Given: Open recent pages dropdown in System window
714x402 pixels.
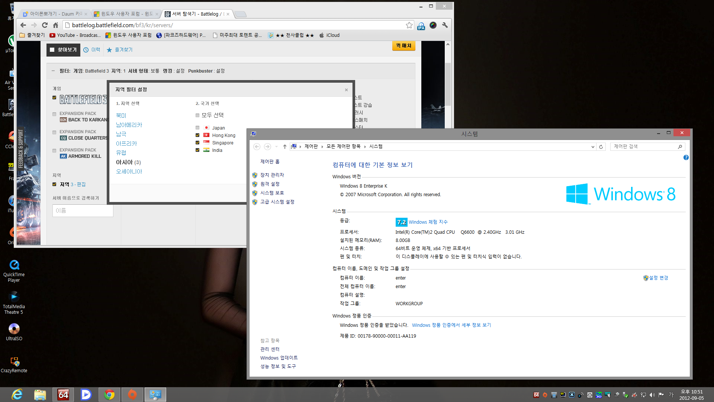Looking at the screenshot, I should pyautogui.click(x=276, y=147).
